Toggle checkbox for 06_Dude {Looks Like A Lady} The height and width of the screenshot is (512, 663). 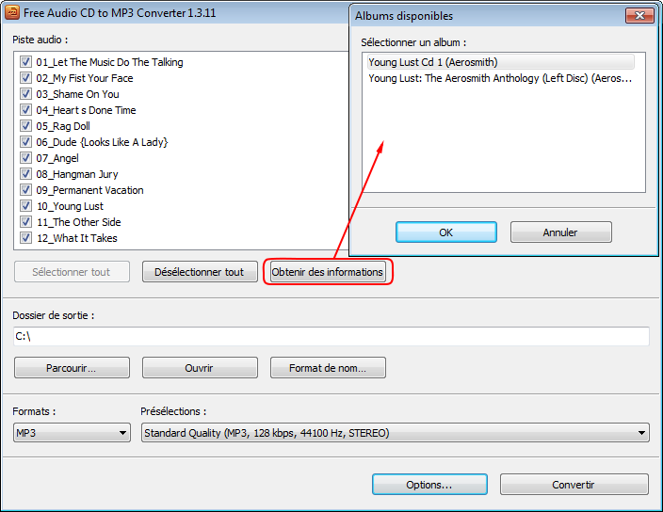25,142
